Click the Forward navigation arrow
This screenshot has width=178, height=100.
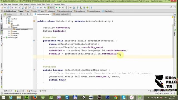pos(41,7)
